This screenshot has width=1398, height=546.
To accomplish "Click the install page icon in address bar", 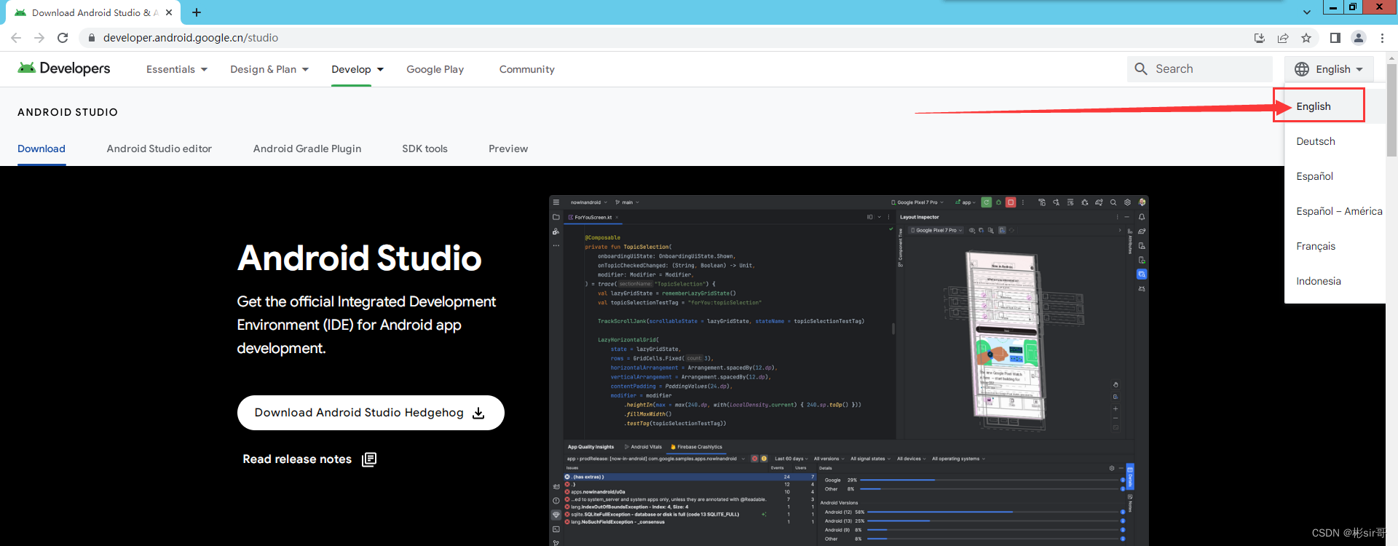I will pyautogui.click(x=1260, y=38).
